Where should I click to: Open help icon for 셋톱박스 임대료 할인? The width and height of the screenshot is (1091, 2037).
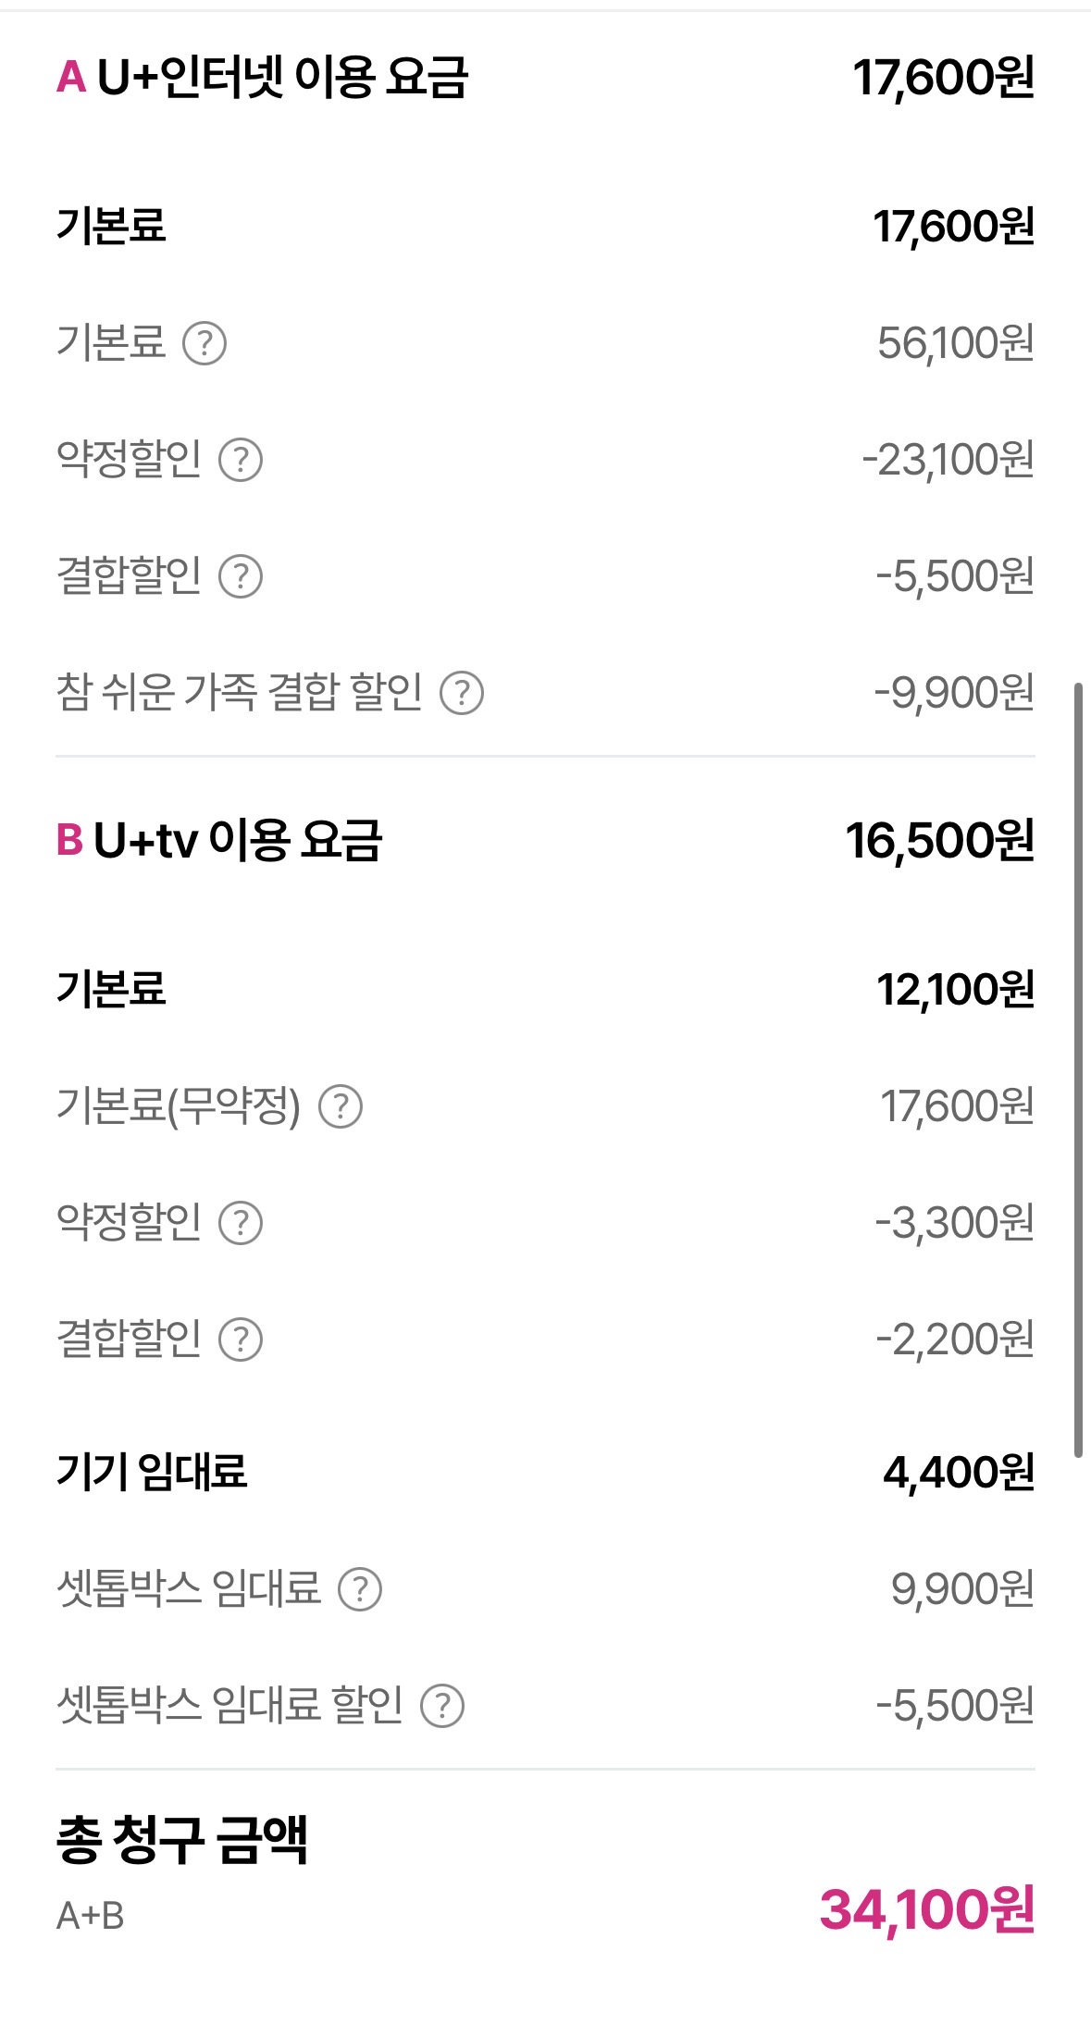[442, 1706]
